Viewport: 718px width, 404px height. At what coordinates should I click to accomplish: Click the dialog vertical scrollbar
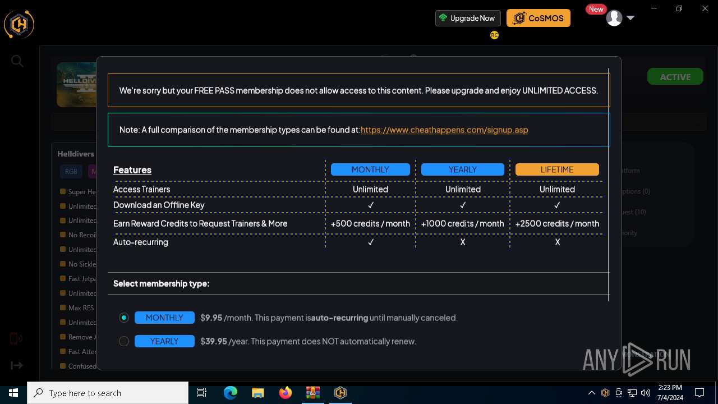[x=609, y=185]
